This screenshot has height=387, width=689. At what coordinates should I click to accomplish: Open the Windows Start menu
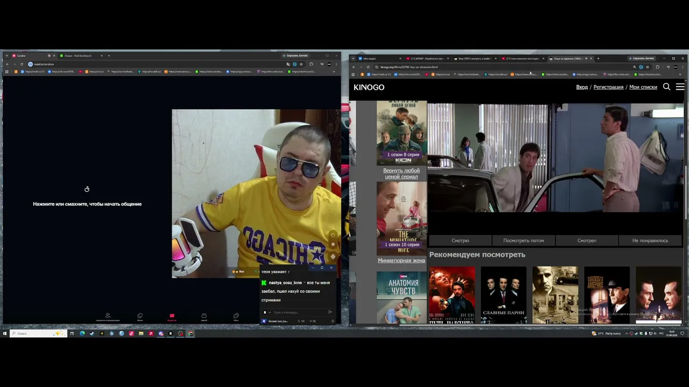pos(5,333)
